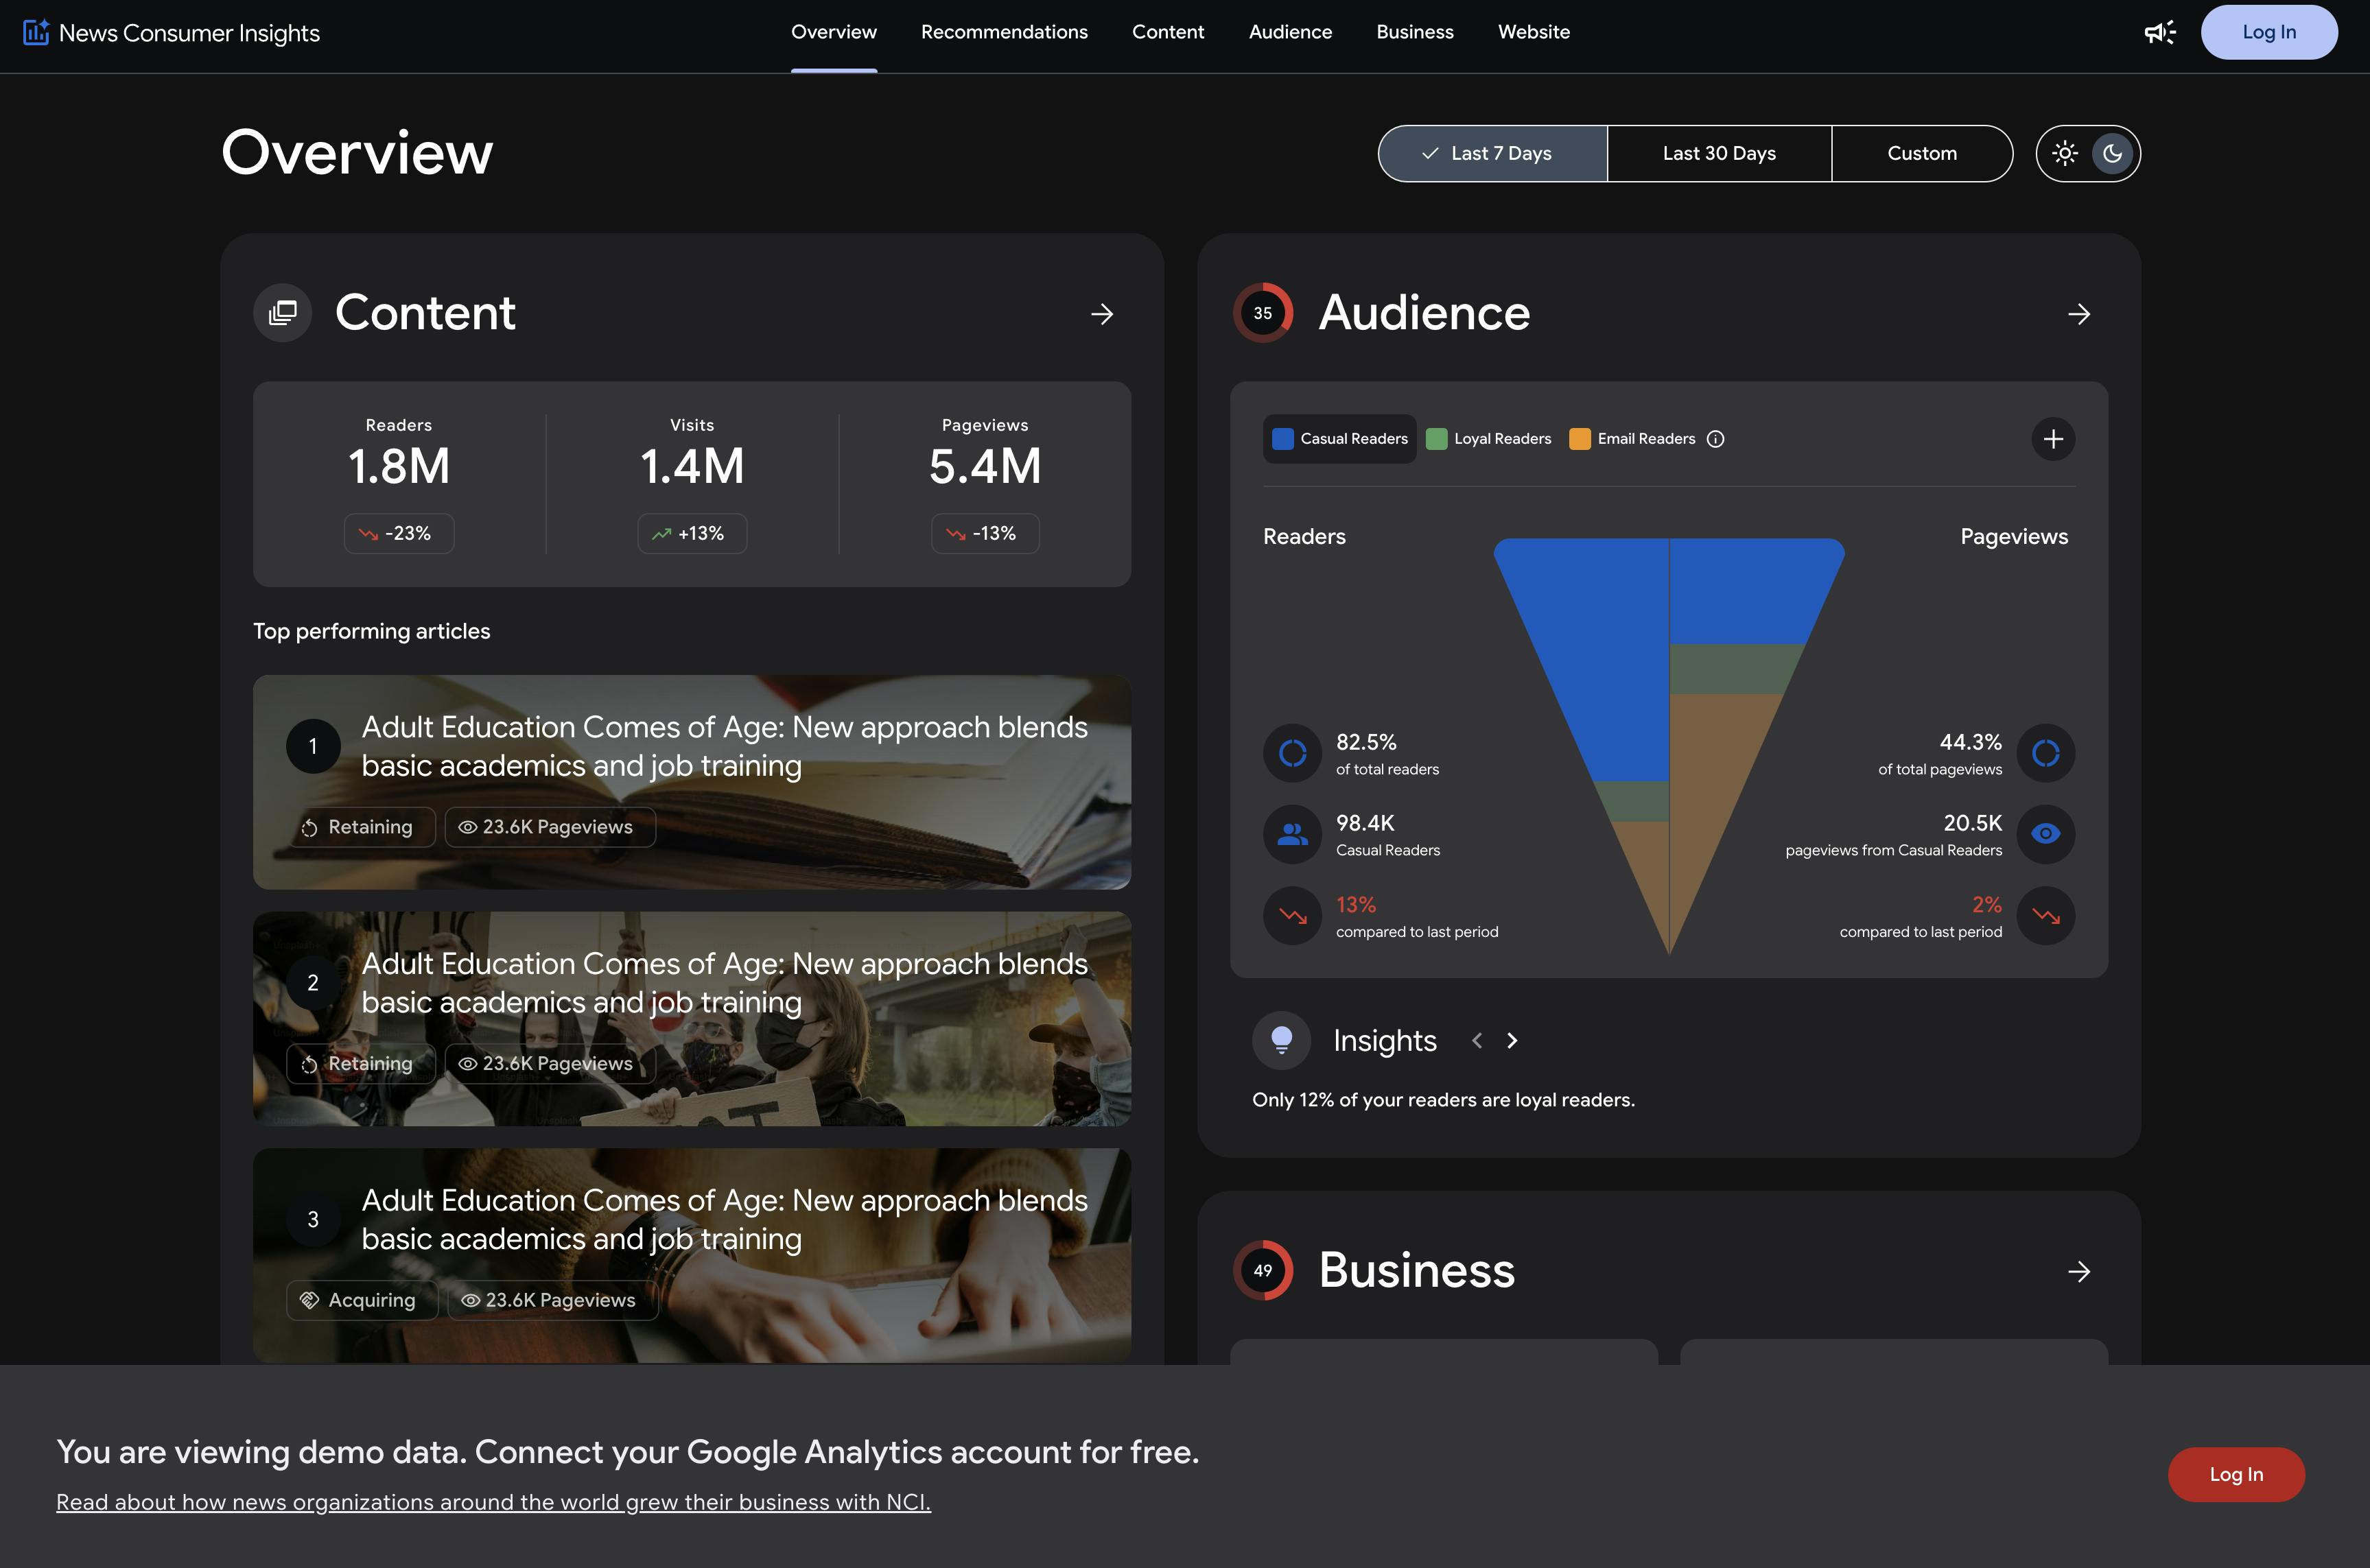
Task: Switch to dark mode moon icon
Action: click(x=2113, y=153)
